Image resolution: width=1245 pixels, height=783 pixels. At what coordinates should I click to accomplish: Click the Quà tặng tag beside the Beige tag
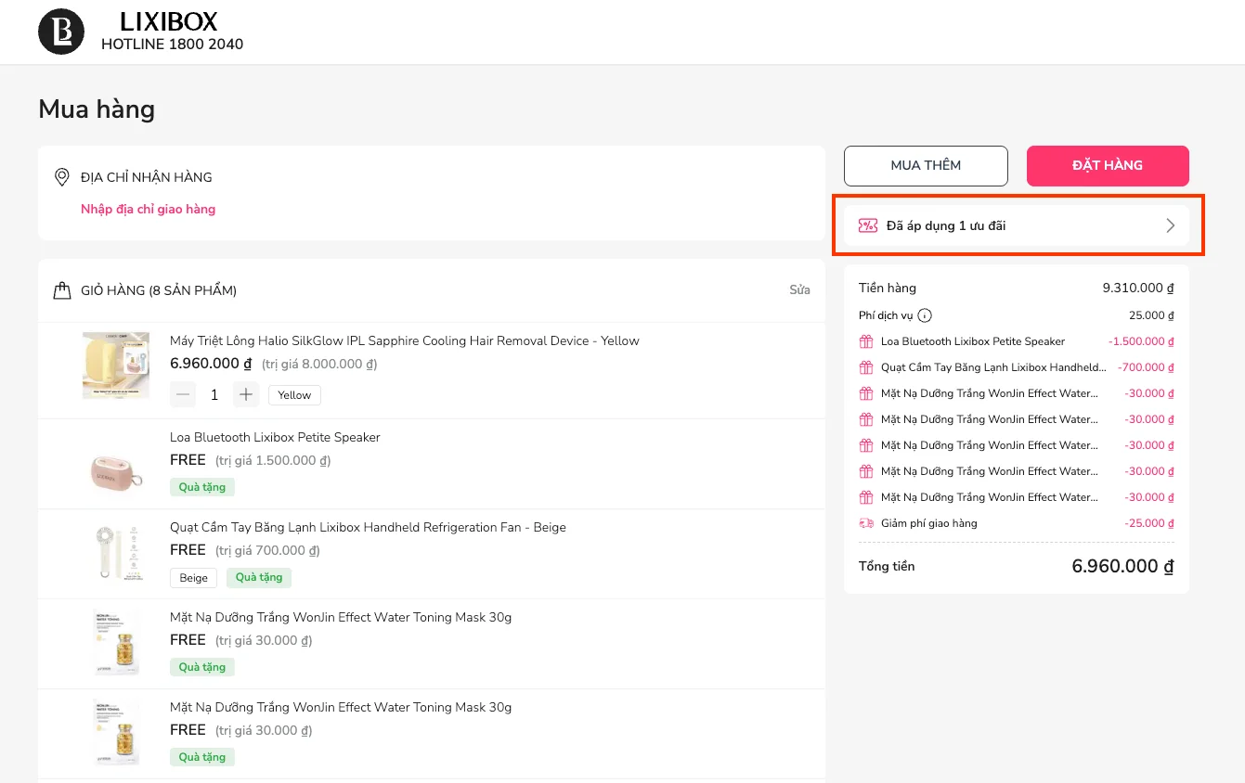coord(259,577)
